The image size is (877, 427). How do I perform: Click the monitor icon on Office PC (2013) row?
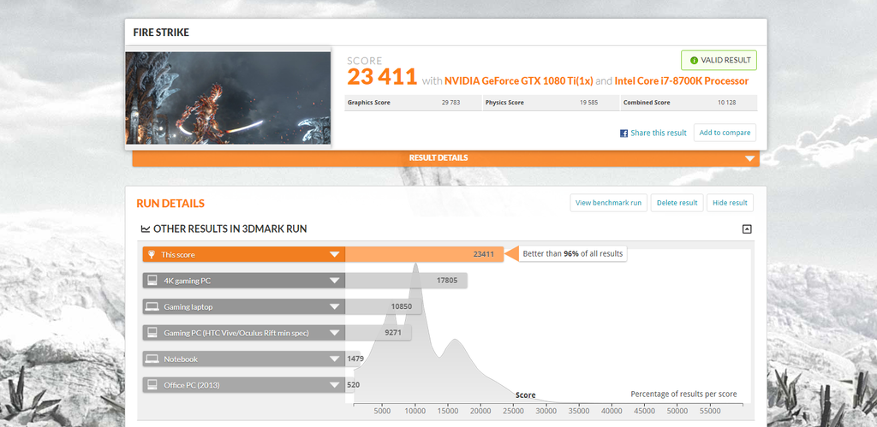click(151, 384)
